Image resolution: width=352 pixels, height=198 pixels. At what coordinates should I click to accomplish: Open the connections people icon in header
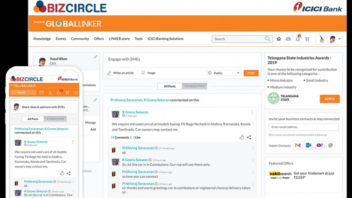pos(288,39)
